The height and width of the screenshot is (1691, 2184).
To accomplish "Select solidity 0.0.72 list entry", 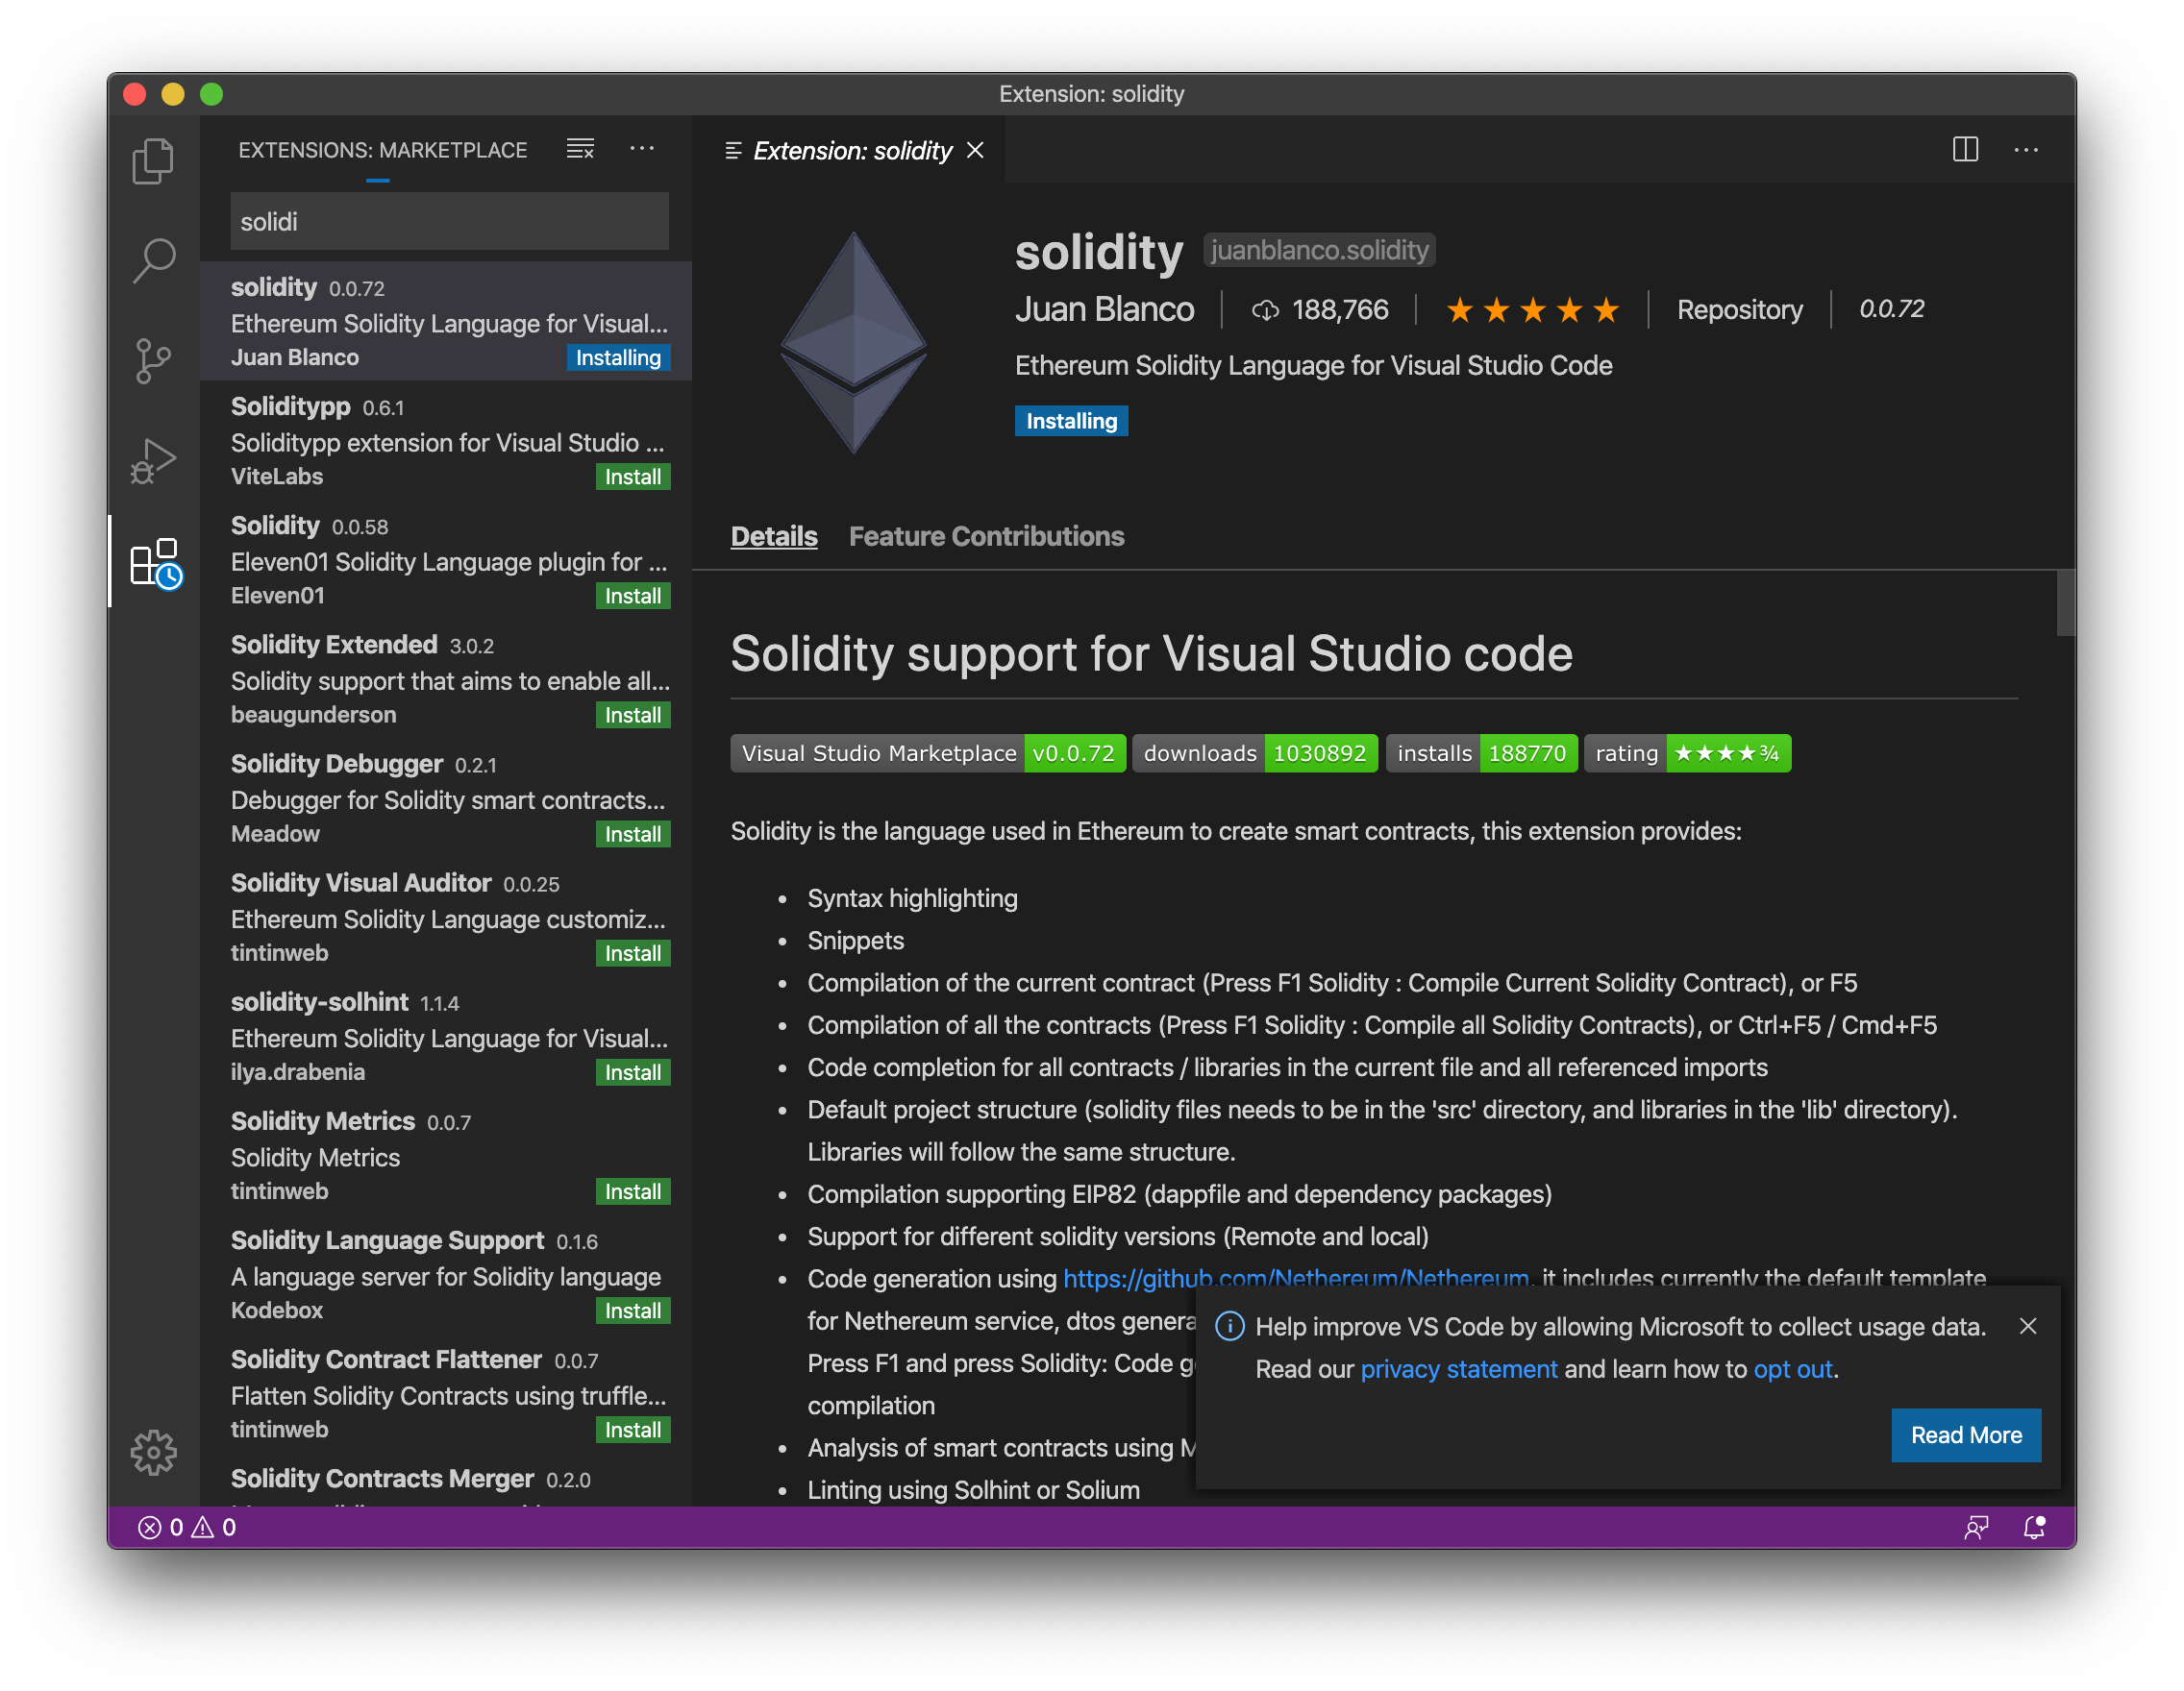I will (x=446, y=321).
